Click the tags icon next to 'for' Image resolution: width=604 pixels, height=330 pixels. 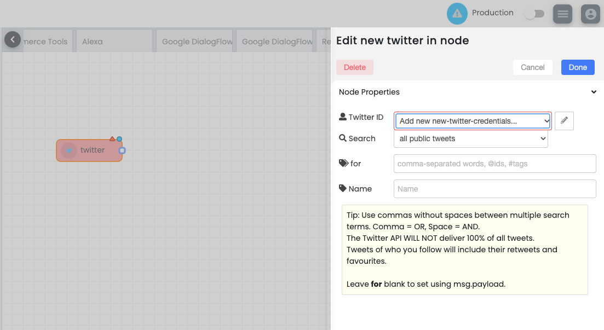(343, 163)
